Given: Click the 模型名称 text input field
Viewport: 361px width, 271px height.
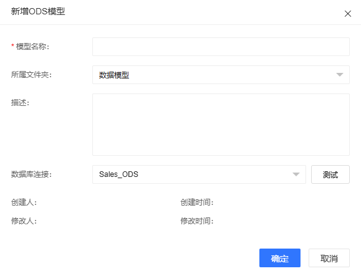Looking at the screenshot, I should tap(221, 47).
